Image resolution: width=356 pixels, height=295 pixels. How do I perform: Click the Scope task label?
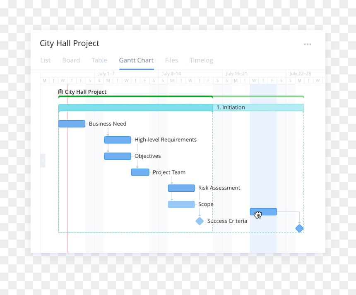[206, 205]
